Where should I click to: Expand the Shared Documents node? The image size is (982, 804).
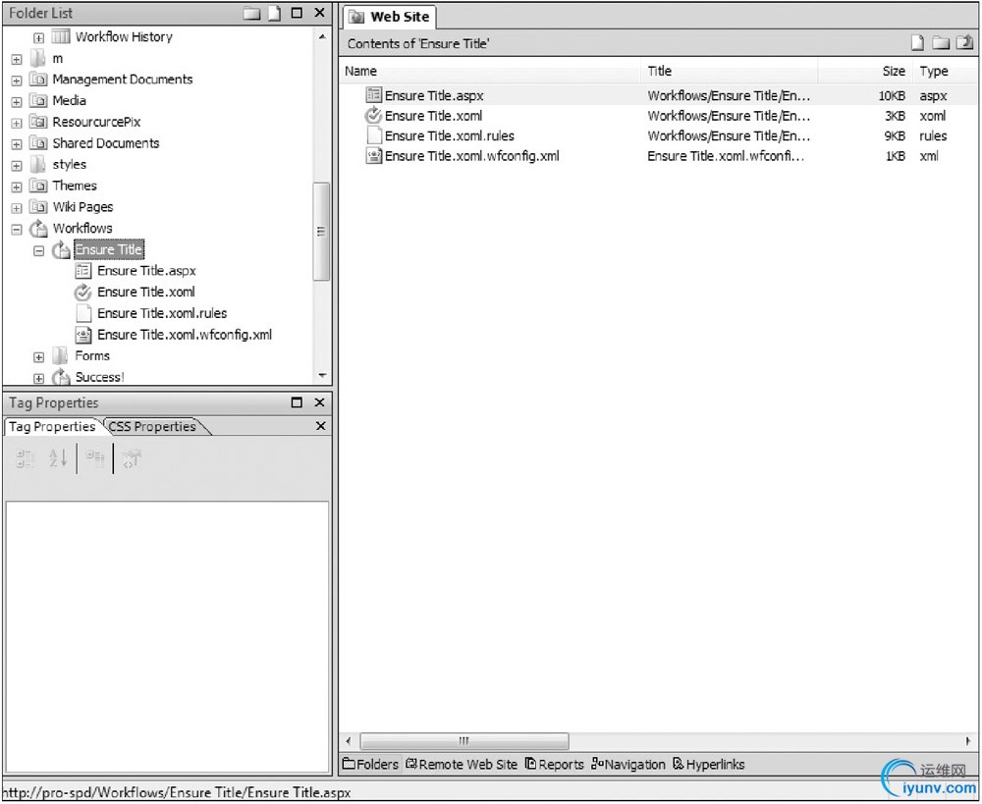coord(17,144)
